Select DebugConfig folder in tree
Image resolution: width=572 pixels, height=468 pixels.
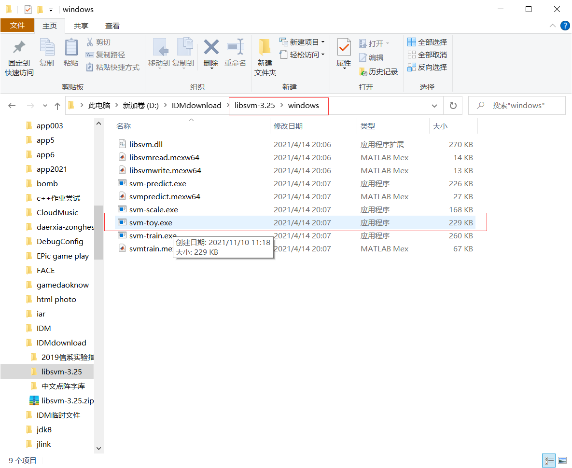tap(55, 241)
